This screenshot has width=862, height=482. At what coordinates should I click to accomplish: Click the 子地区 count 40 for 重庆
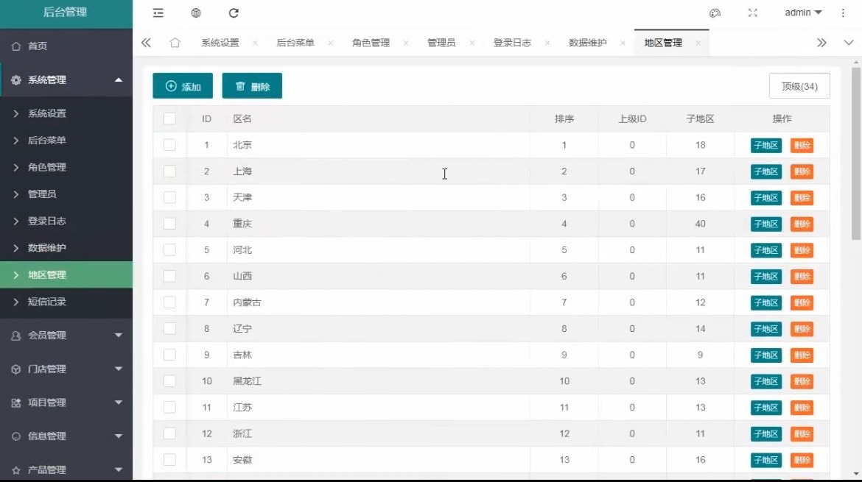coord(700,224)
